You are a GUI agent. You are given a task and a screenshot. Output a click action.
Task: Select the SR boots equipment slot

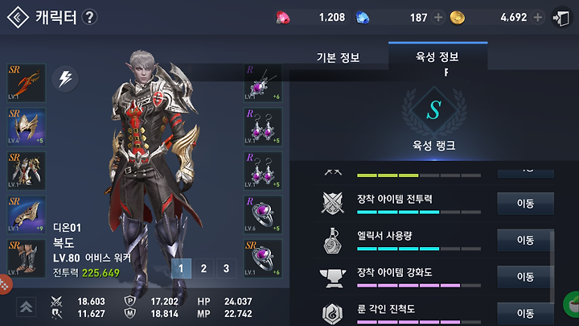tap(27, 258)
